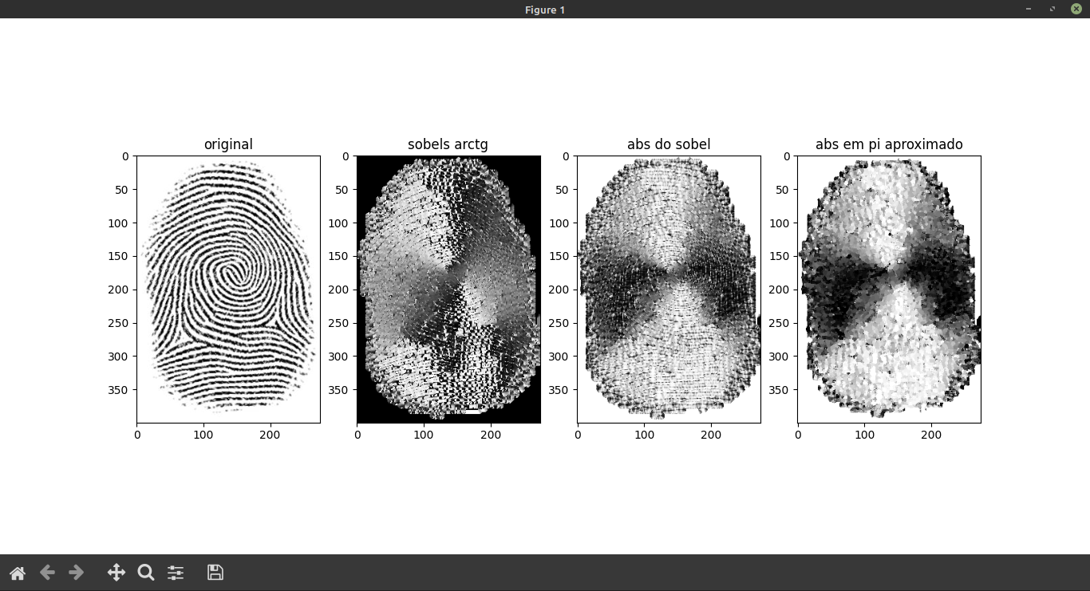The width and height of the screenshot is (1090, 591).
Task: Click the 'sobels arctg' subplot title
Action: click(448, 144)
